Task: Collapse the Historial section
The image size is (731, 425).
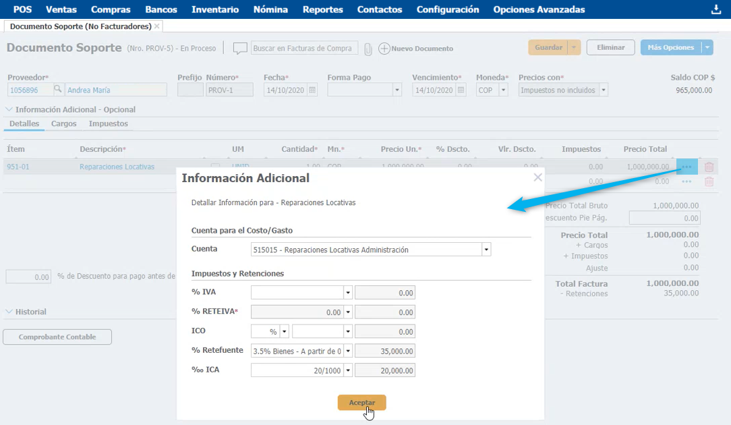Action: click(9, 312)
